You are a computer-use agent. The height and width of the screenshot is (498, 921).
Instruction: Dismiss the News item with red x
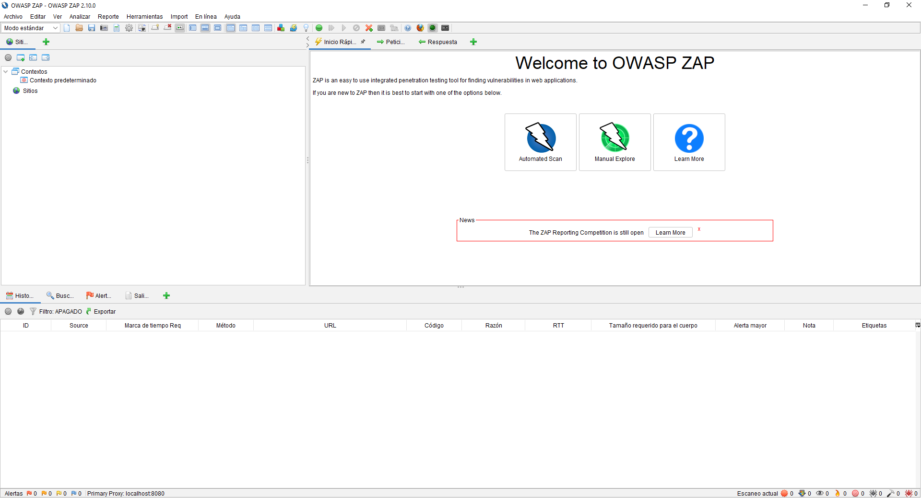point(699,229)
